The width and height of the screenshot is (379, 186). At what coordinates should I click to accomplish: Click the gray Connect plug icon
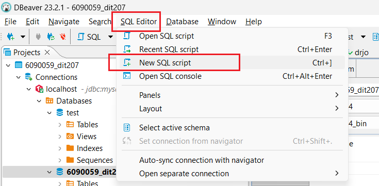(x=38, y=37)
